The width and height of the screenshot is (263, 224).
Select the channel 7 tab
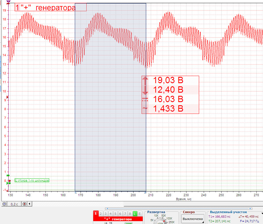125,214
